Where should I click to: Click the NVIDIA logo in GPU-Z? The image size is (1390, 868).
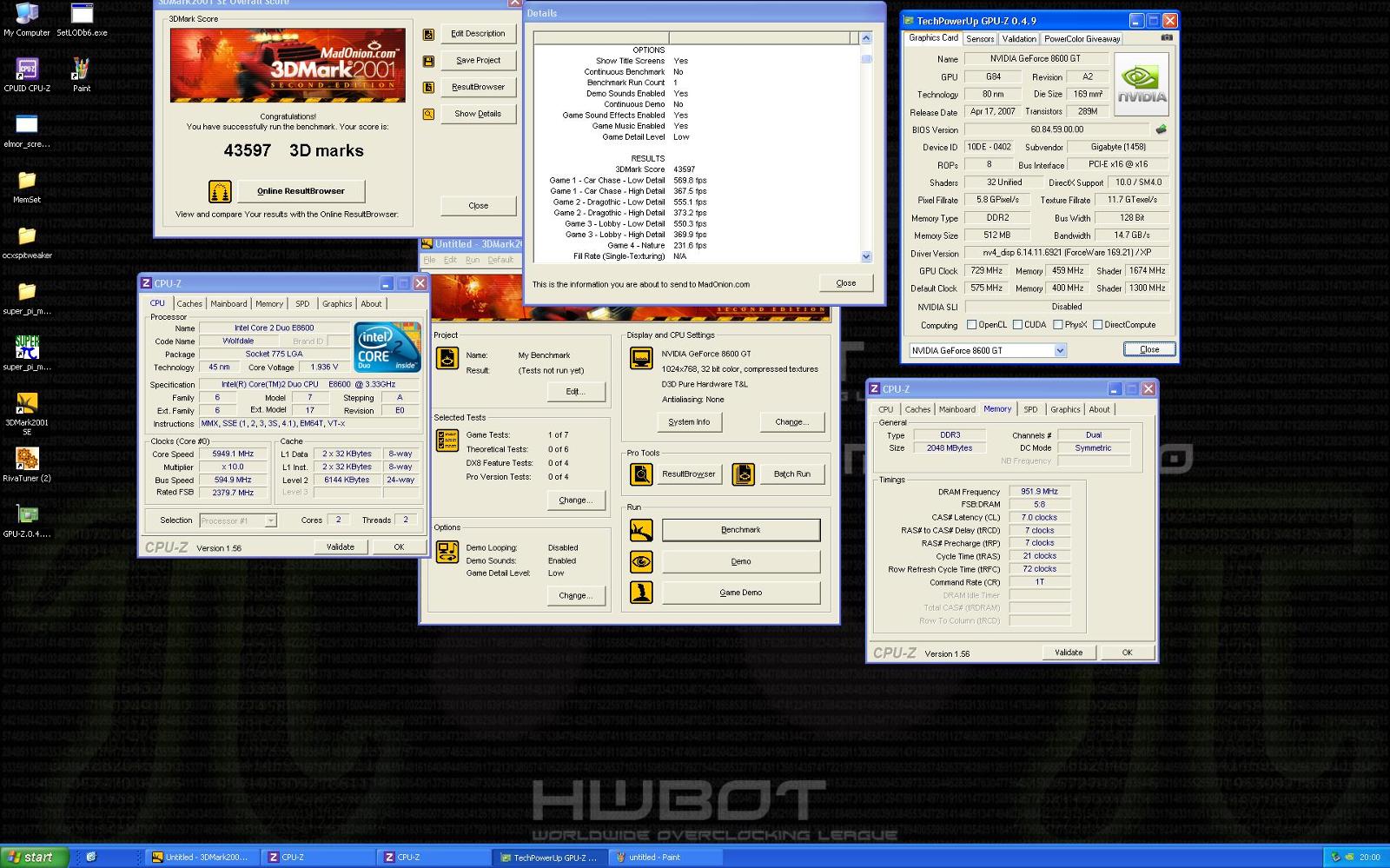pyautogui.click(x=1141, y=84)
